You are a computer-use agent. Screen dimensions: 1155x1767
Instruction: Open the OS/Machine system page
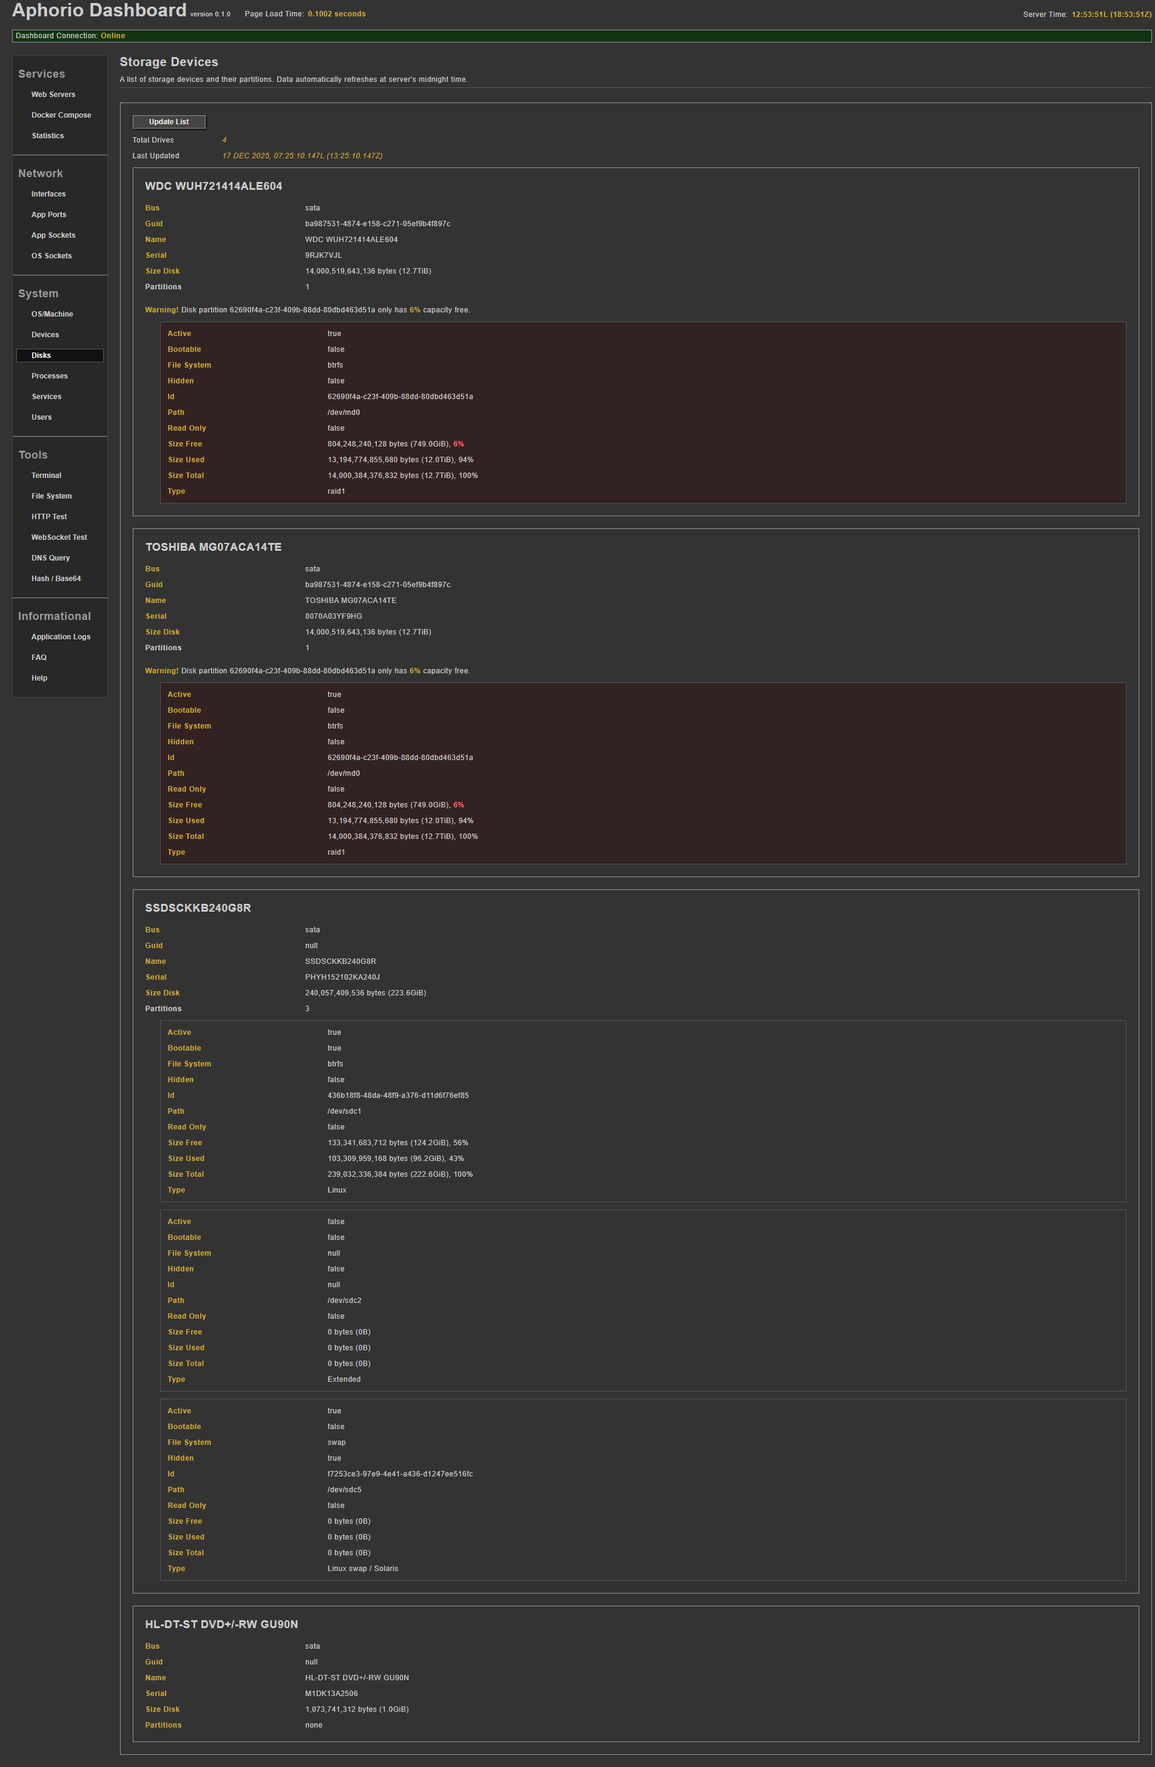tap(52, 315)
